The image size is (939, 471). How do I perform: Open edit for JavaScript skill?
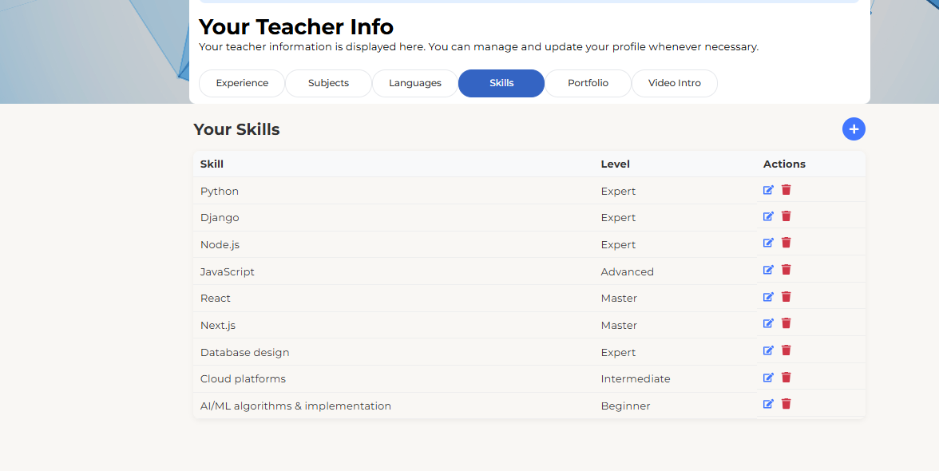pos(768,270)
